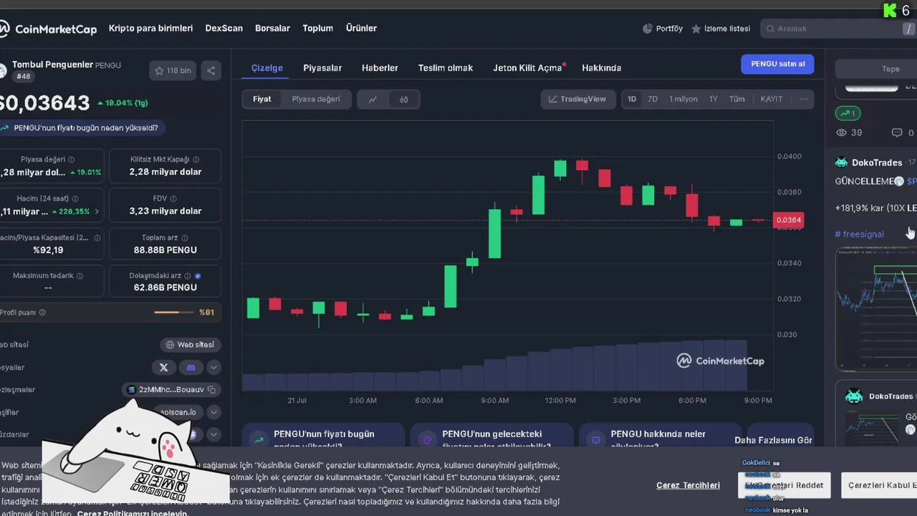Click info icon next to Maksimum tedarik
Screen dimensions: 917x516
[x=80, y=276]
